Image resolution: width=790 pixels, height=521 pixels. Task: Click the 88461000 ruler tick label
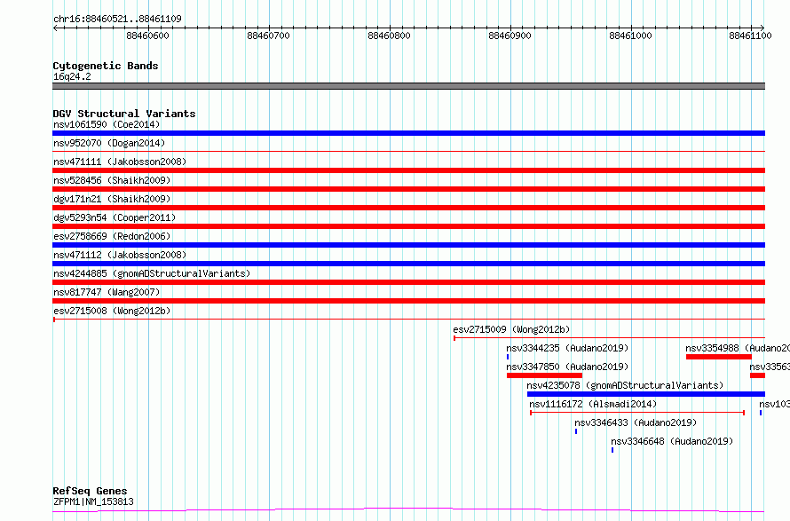point(630,36)
